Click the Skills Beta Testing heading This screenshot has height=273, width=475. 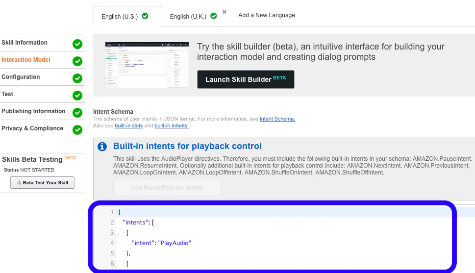point(32,159)
